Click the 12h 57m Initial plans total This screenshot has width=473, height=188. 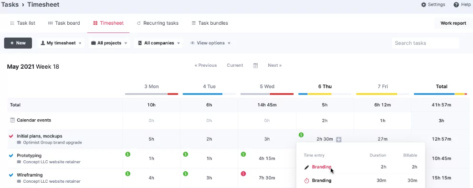441,139
